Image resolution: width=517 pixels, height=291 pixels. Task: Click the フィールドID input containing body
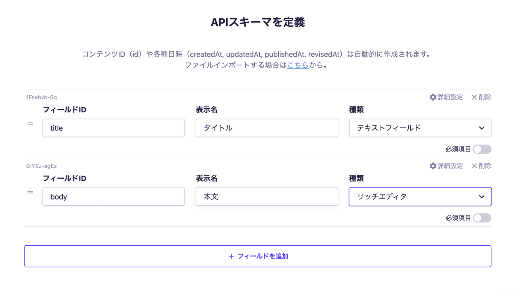(113, 197)
